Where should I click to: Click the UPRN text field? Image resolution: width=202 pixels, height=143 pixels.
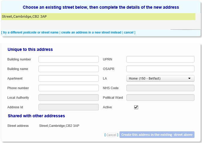tap(160, 59)
